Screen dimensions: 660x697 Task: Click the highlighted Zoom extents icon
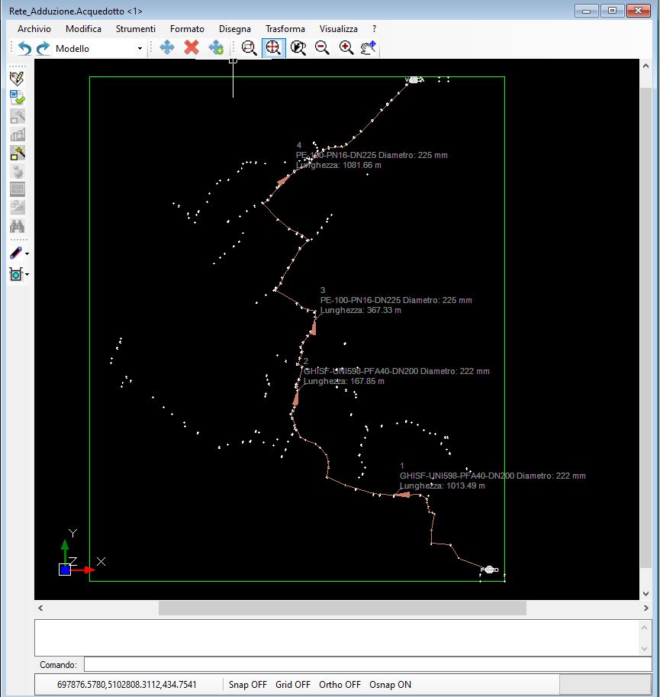[273, 47]
